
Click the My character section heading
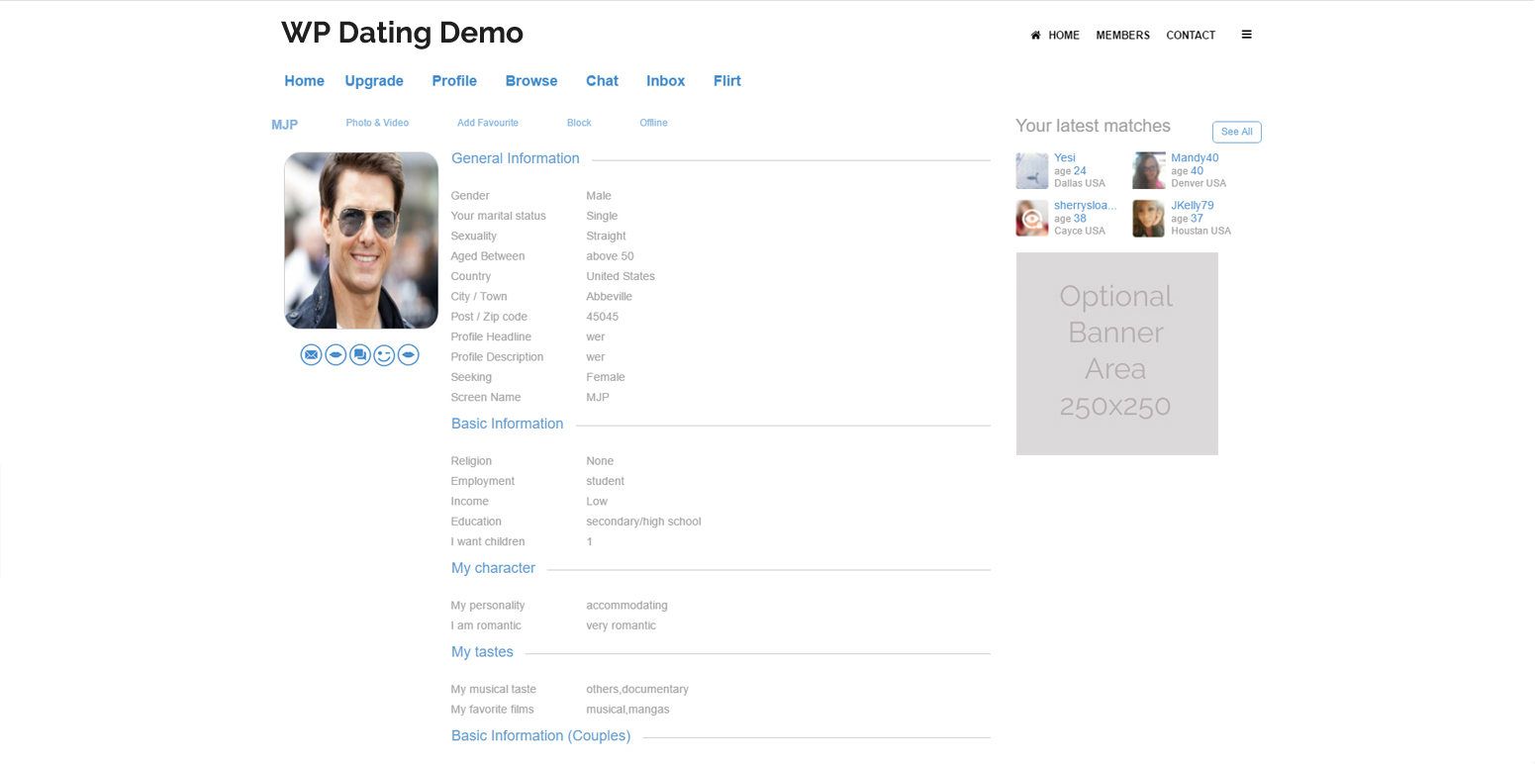tap(494, 568)
